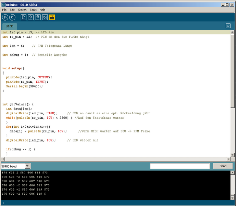Open the tab menu arrow icon
This screenshot has height=206, width=236.
pos(228,26)
